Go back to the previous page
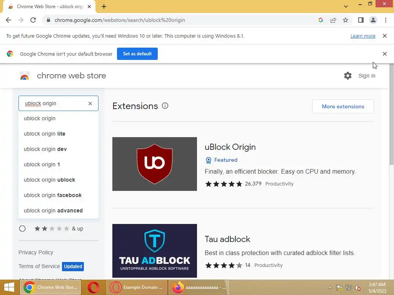Viewport: 394px width, 295px height. pyautogui.click(x=8, y=20)
